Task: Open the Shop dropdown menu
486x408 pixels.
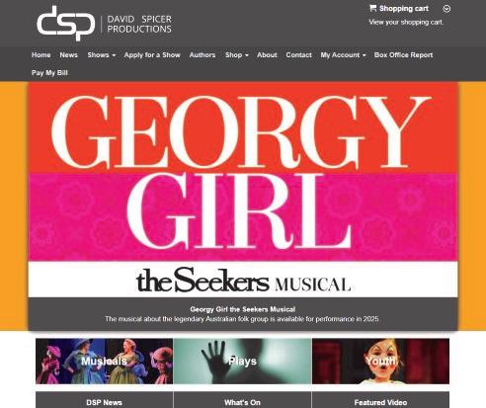Action: click(x=237, y=55)
